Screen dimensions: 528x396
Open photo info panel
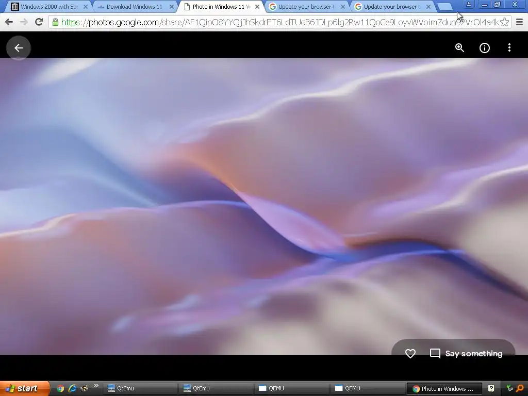pyautogui.click(x=485, y=48)
